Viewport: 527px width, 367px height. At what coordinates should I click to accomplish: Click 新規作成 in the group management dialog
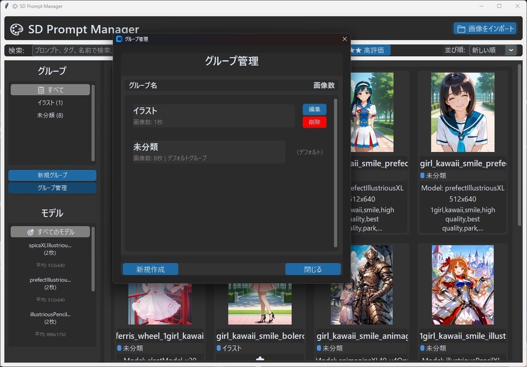[150, 269]
